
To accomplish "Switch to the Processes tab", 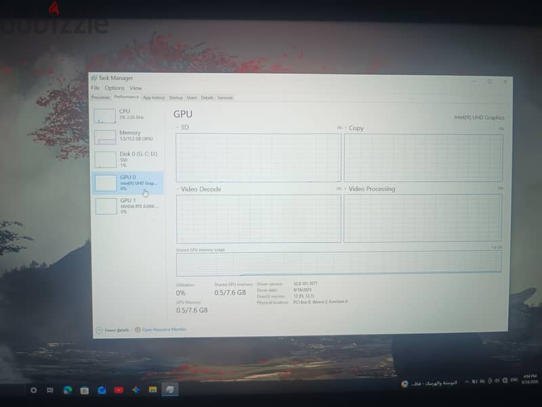I will point(100,97).
